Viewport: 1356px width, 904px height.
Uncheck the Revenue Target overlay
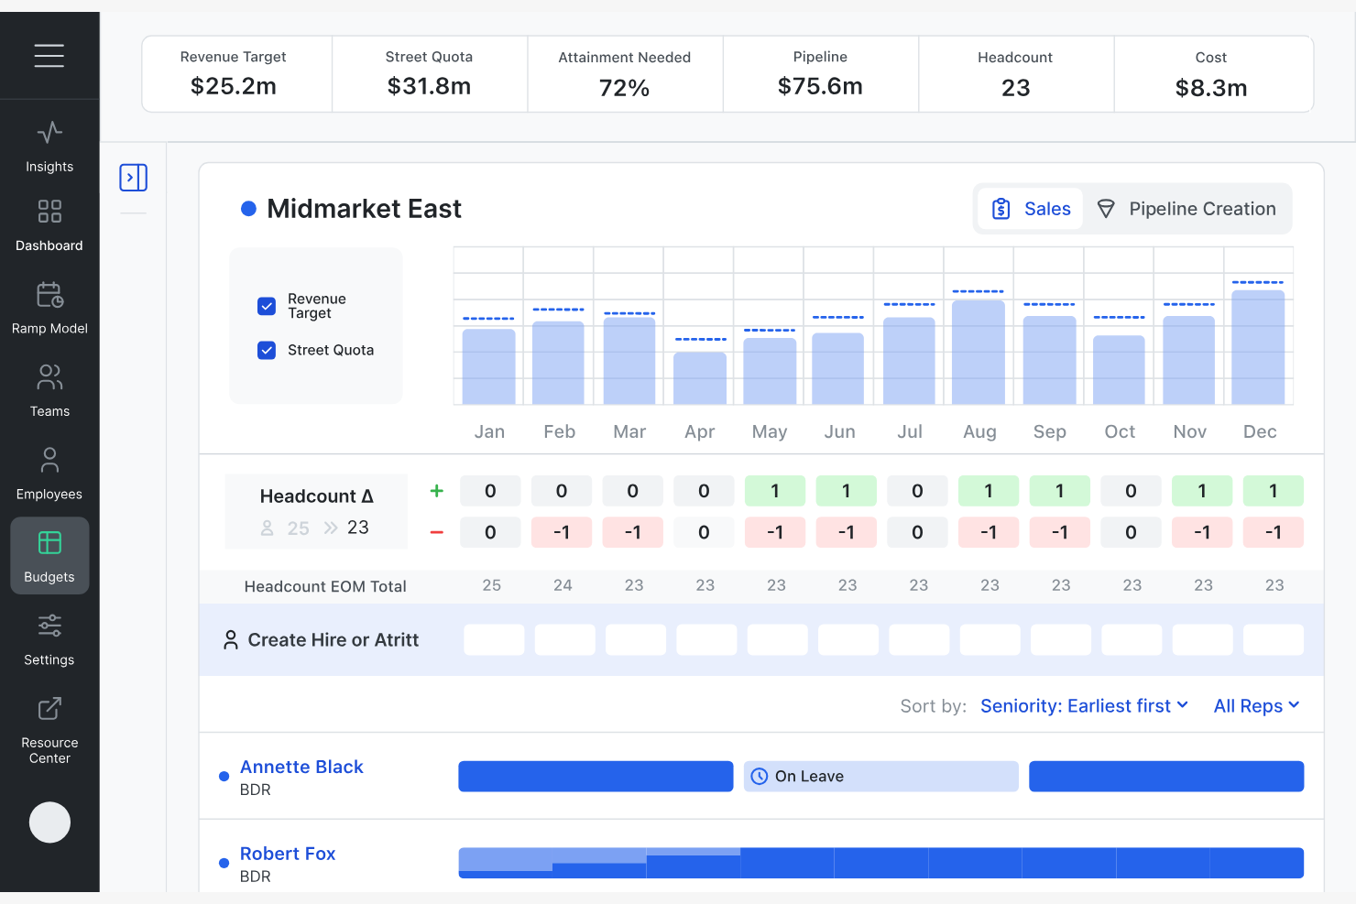tap(267, 306)
